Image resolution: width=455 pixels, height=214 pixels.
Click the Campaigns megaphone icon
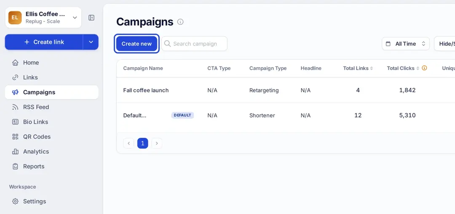(x=15, y=92)
